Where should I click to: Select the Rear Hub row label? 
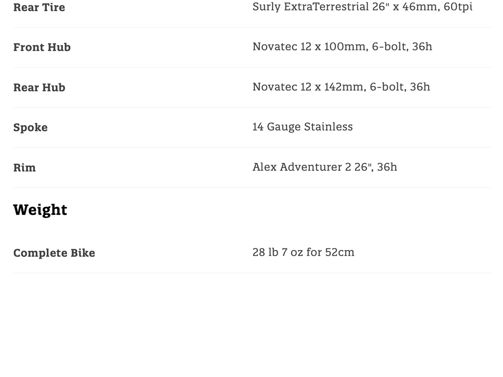(39, 87)
